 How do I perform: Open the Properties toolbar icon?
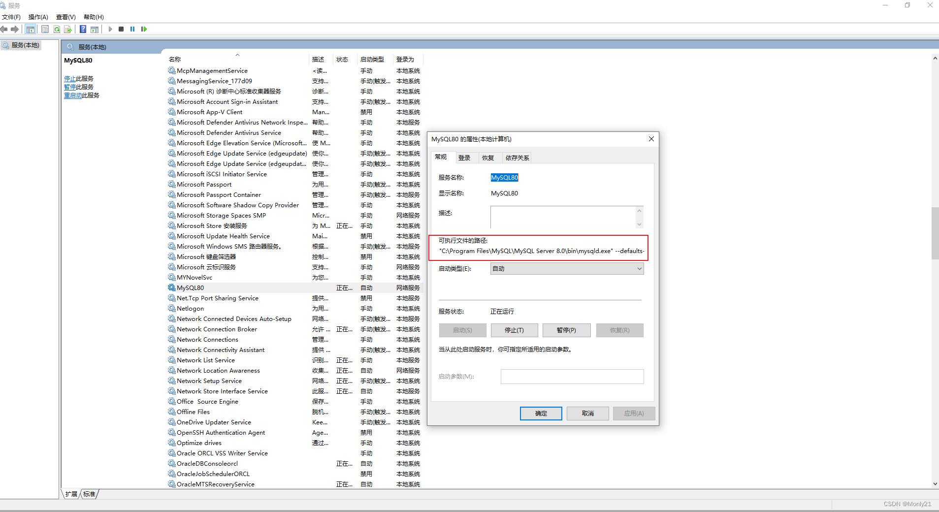pyautogui.click(x=45, y=29)
